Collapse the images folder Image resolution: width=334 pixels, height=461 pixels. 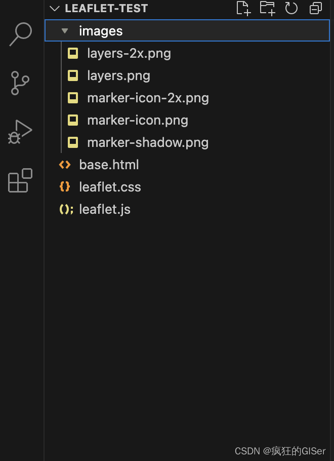point(65,30)
